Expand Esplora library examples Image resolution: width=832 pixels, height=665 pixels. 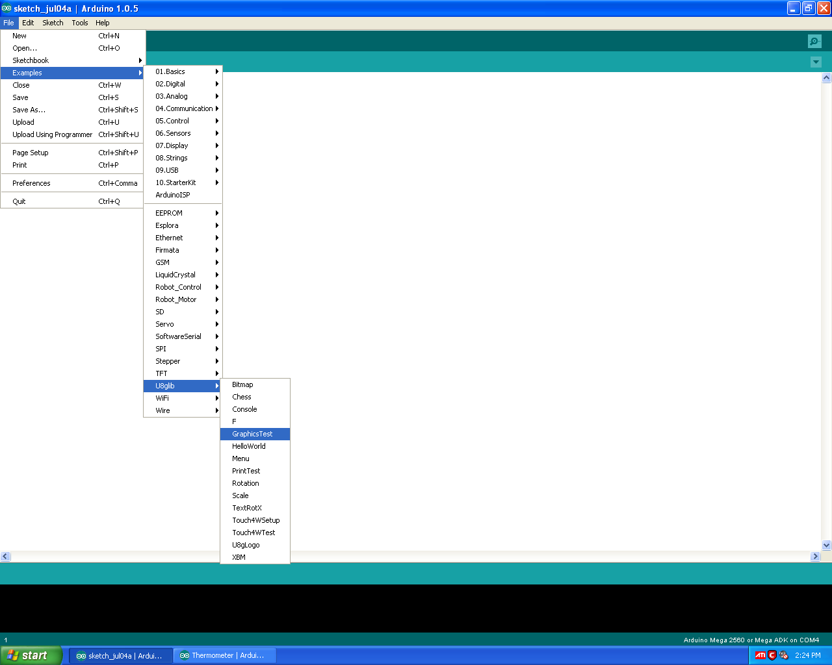(x=183, y=225)
